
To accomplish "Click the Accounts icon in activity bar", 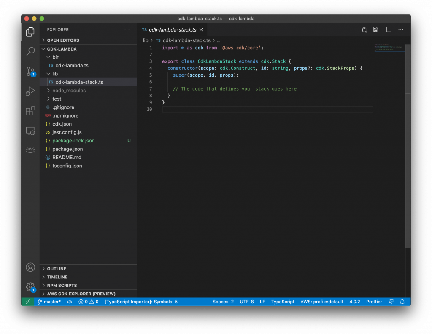I will coord(30,267).
